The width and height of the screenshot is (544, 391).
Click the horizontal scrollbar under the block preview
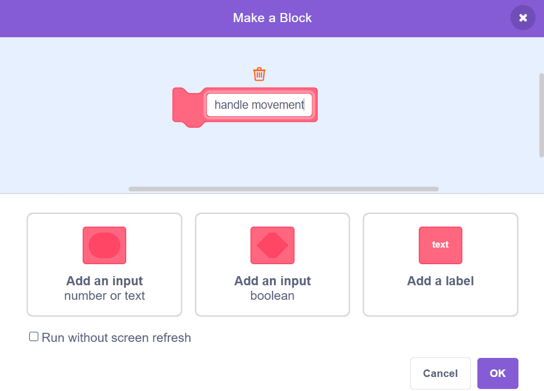point(283,189)
